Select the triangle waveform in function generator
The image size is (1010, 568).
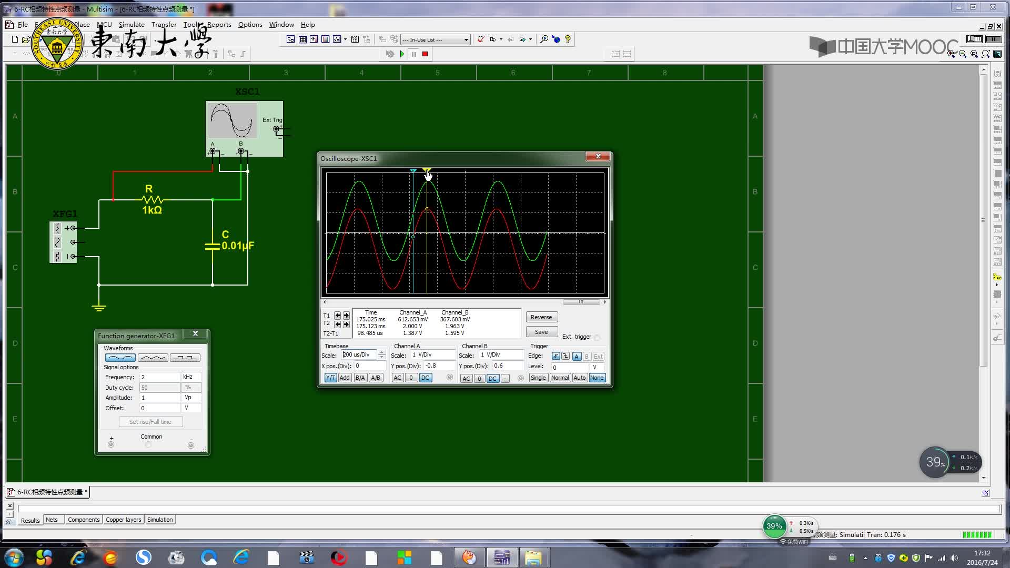tap(153, 358)
